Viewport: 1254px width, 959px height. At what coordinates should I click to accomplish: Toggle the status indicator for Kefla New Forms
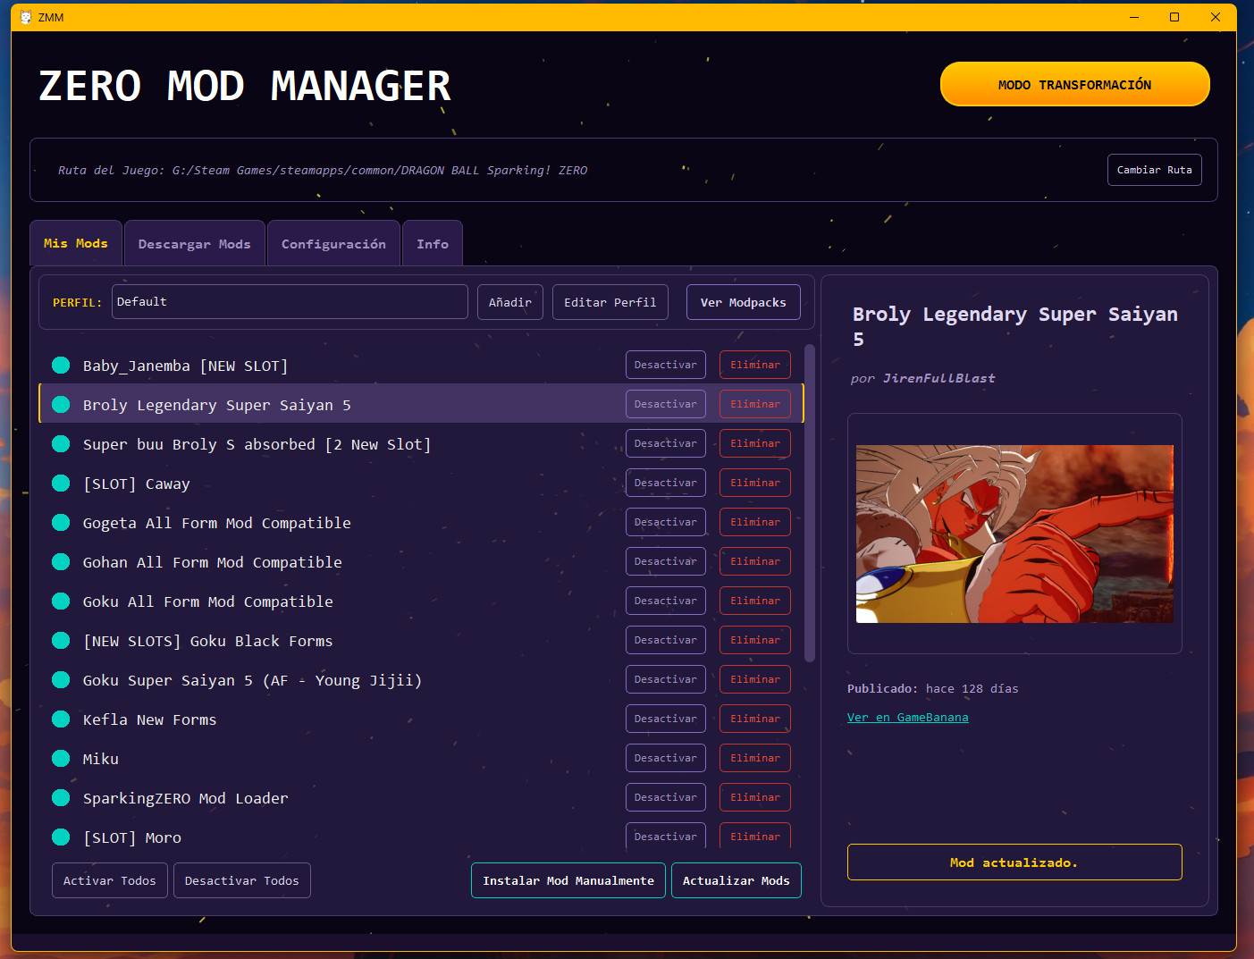coord(61,719)
